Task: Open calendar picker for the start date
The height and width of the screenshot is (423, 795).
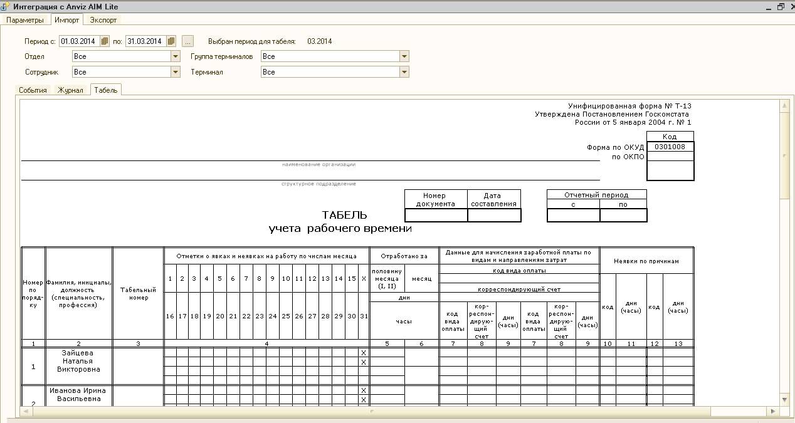Action: pyautogui.click(x=105, y=41)
